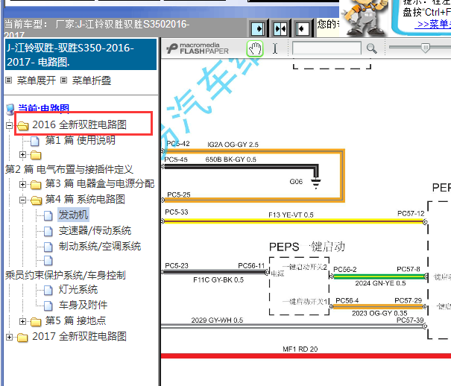
Task: Click the PC57-12 connector pin label
Action: click(411, 214)
